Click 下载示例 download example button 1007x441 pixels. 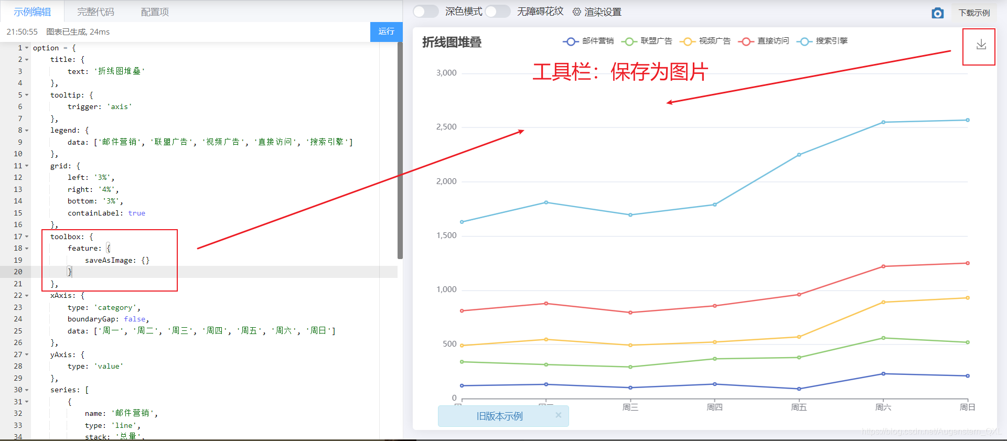pos(974,13)
